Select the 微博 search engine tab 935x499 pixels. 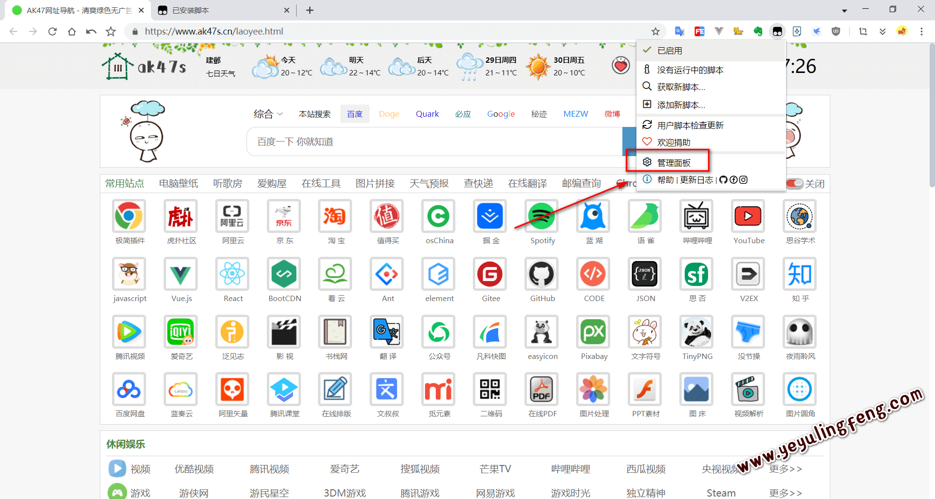click(x=612, y=114)
